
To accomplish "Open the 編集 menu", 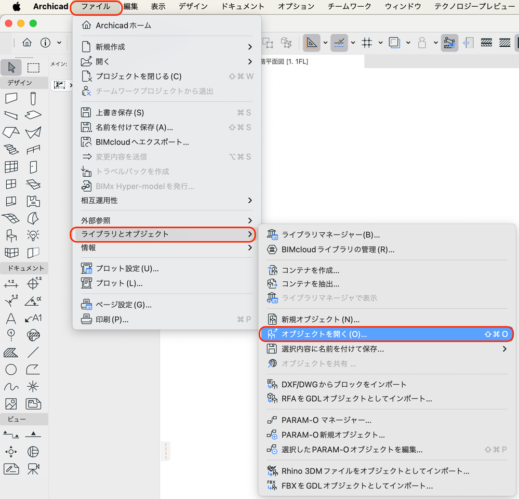I will (x=131, y=7).
